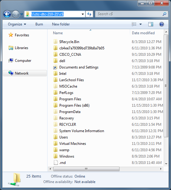Click the change view icon
Screen dimensions: 171x190
(134, 24)
